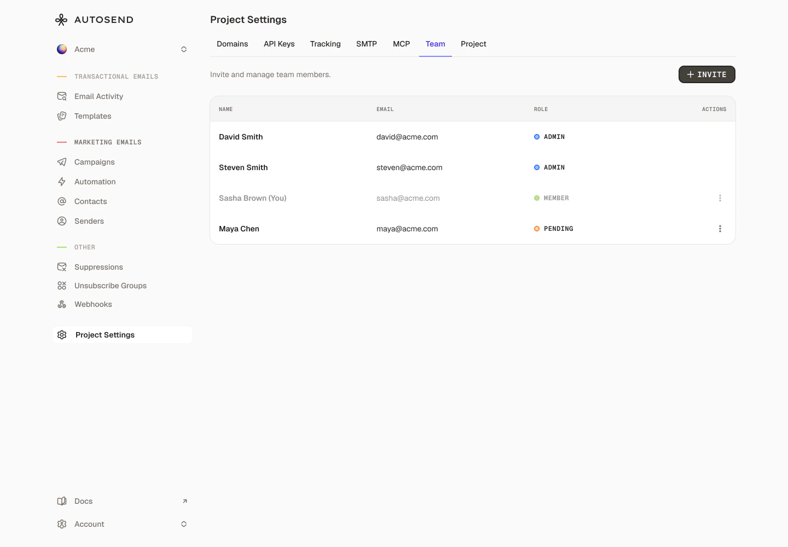This screenshot has width=788, height=547.
Task: Open actions menu for Maya Chen
Action: pyautogui.click(x=720, y=229)
